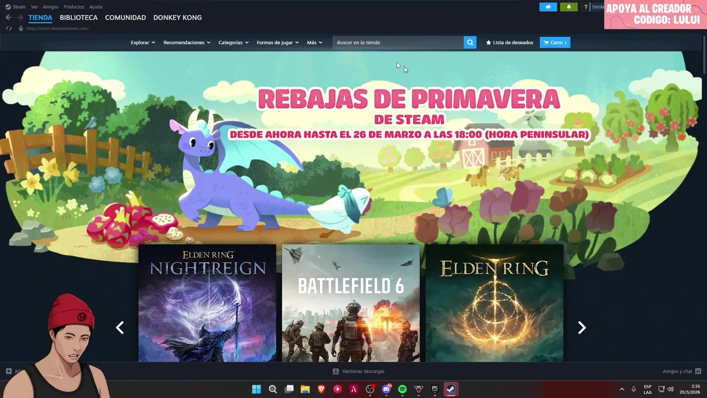Click the store URL address text
This screenshot has height=398, width=707.
tap(57, 28)
